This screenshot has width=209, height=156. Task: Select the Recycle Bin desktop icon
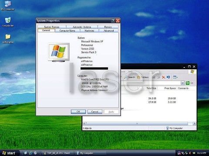8,22
